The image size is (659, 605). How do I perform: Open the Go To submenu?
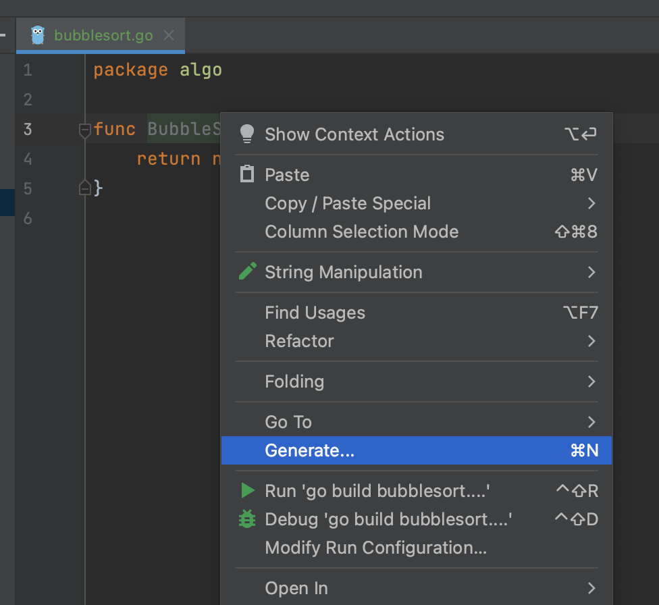[x=288, y=422]
